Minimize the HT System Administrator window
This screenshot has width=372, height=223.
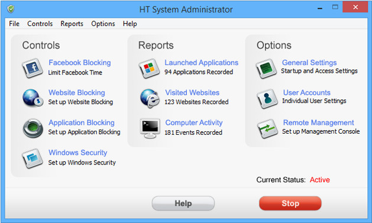point(320,8)
